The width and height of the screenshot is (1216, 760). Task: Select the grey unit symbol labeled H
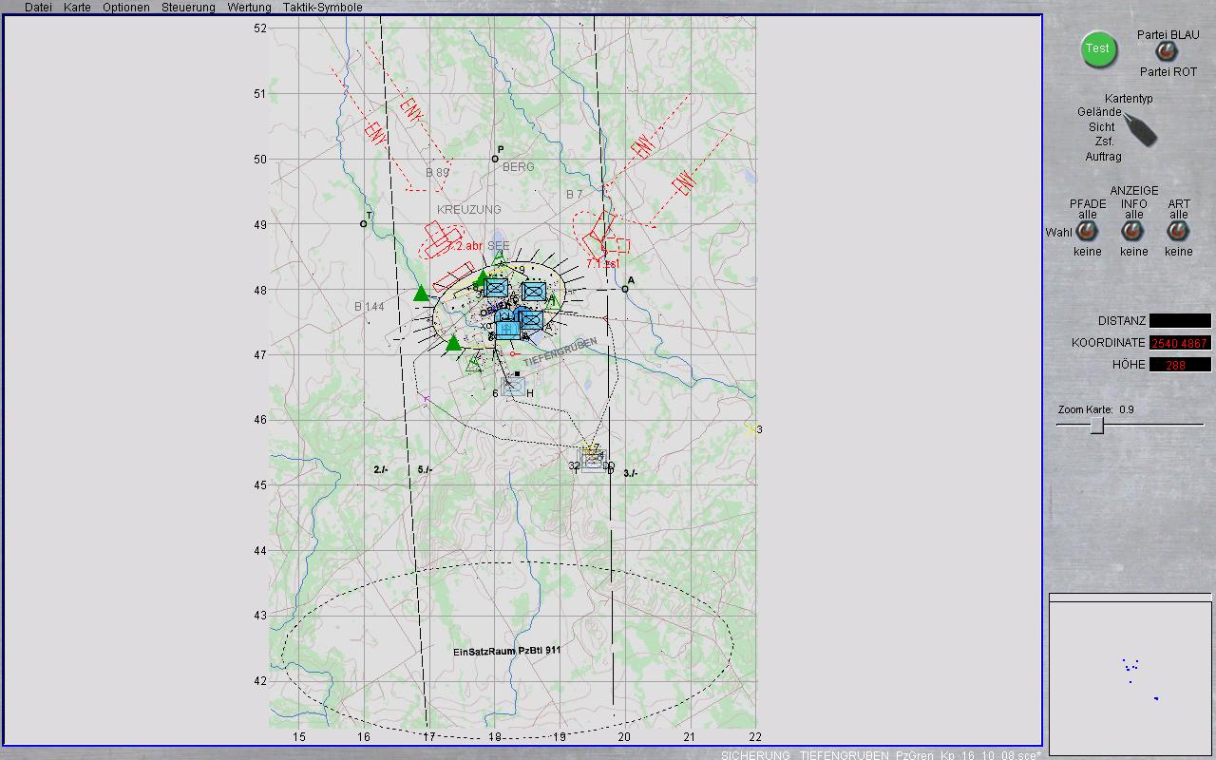(513, 386)
